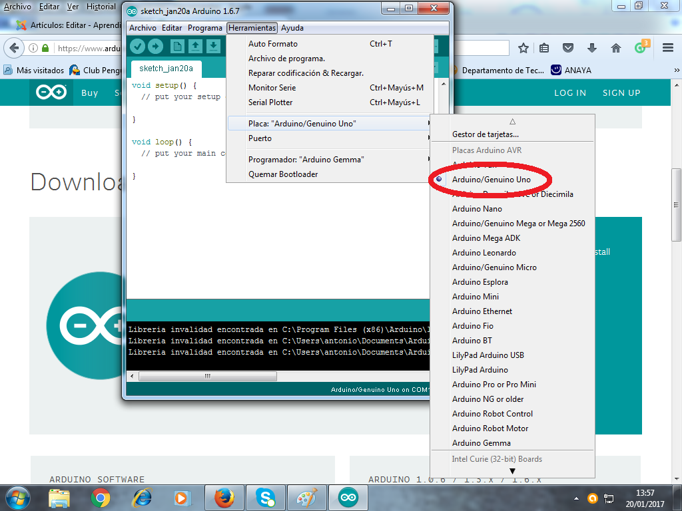Click the Firefox page vertical scrollbar thumb
682x511 pixels.
[676, 205]
